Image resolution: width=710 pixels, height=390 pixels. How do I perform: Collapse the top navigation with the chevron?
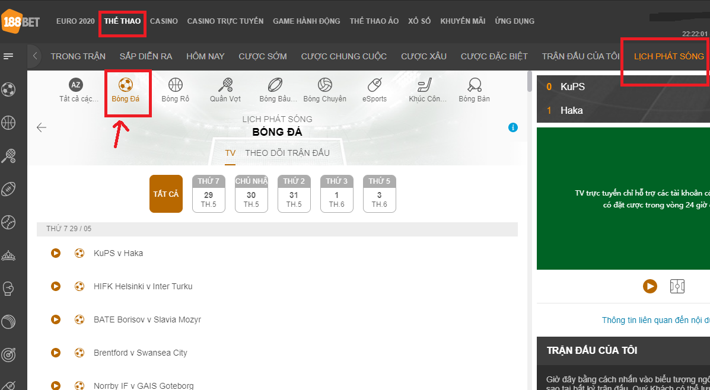click(34, 56)
